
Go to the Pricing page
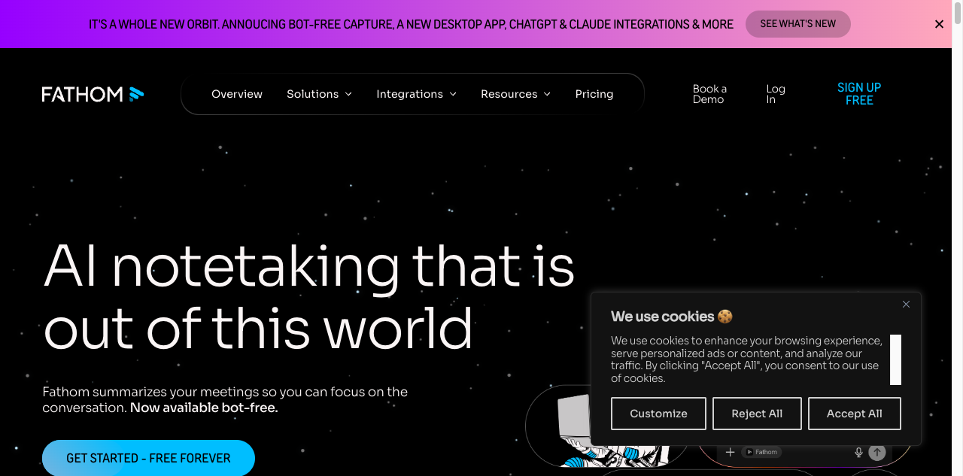click(594, 94)
